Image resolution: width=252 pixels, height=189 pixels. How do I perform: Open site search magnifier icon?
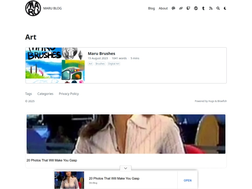point(218,8)
